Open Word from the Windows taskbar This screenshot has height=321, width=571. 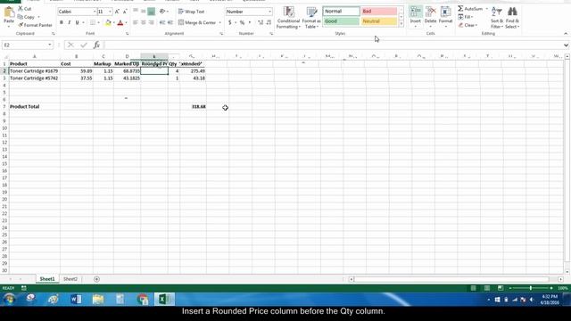(76, 300)
